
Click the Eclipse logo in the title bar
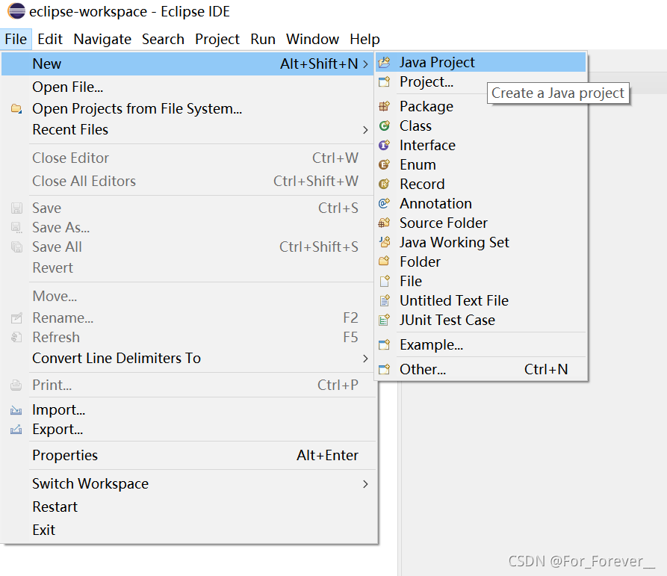[x=16, y=10]
